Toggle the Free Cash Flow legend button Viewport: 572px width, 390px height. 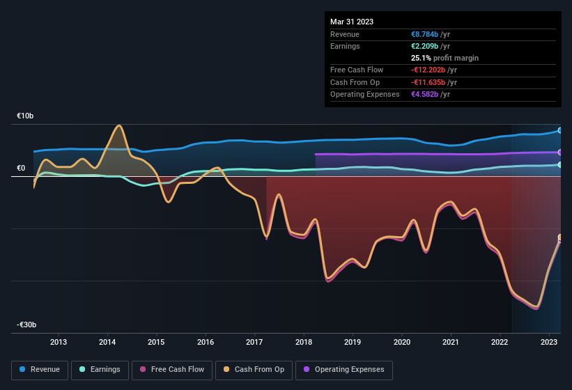[173, 369]
